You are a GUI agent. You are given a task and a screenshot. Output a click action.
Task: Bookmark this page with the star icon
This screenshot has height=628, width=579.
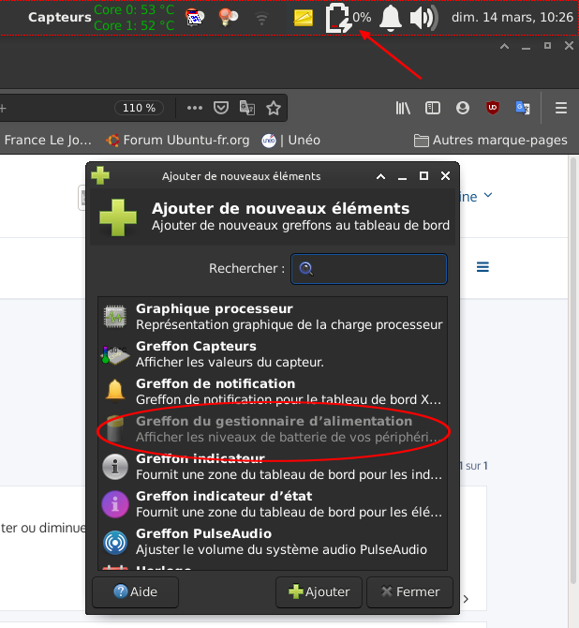[274, 108]
